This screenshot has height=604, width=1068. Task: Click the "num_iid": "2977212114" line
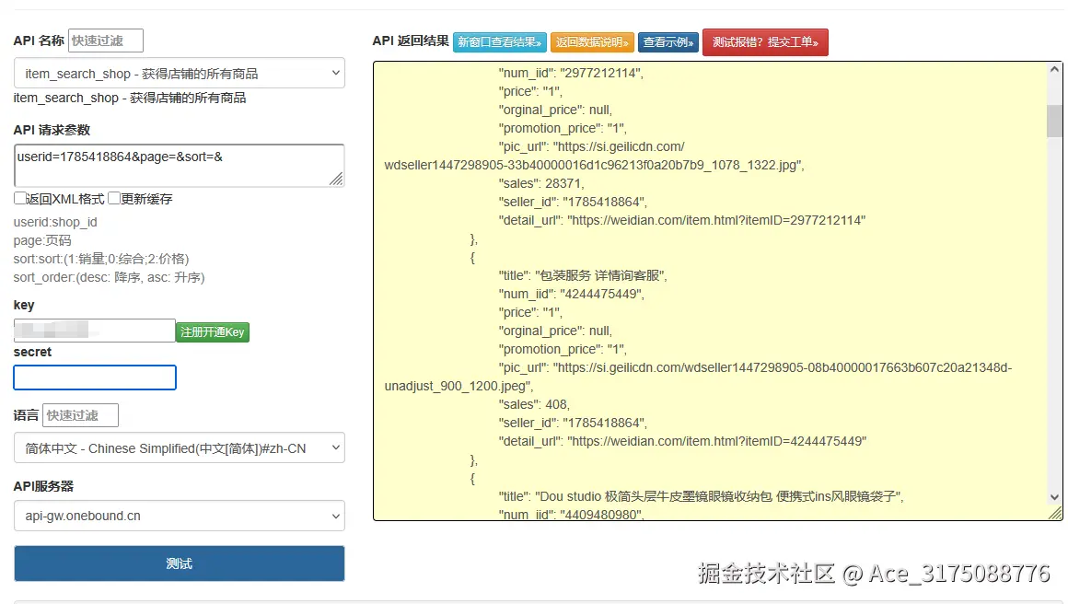571,73
